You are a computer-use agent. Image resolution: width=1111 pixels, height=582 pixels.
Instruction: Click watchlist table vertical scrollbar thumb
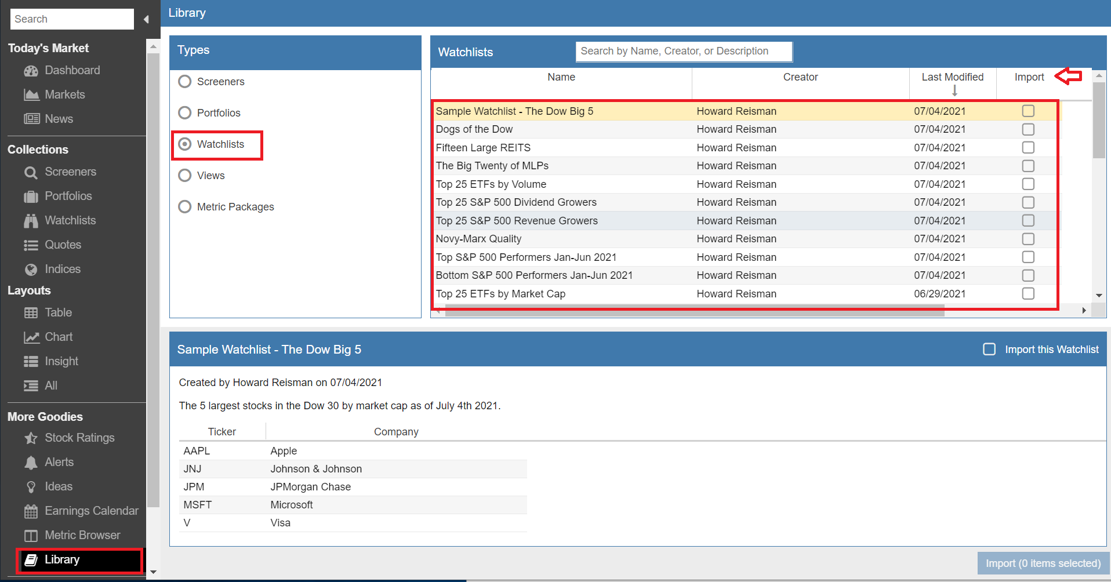(1099, 121)
